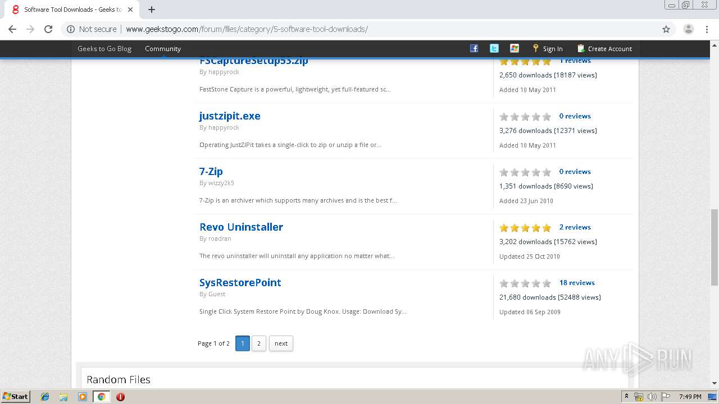
Task: View author wizzy2k5 under 7-Zip
Action: click(221, 183)
